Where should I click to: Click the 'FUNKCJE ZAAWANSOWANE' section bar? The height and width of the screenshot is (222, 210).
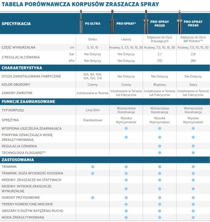tap(105, 101)
